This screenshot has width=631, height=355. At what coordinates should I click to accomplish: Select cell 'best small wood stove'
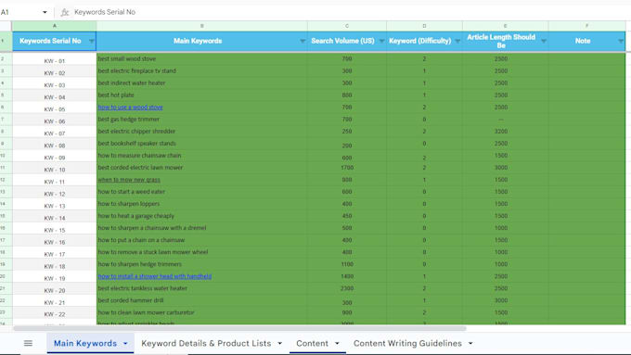tap(202, 59)
